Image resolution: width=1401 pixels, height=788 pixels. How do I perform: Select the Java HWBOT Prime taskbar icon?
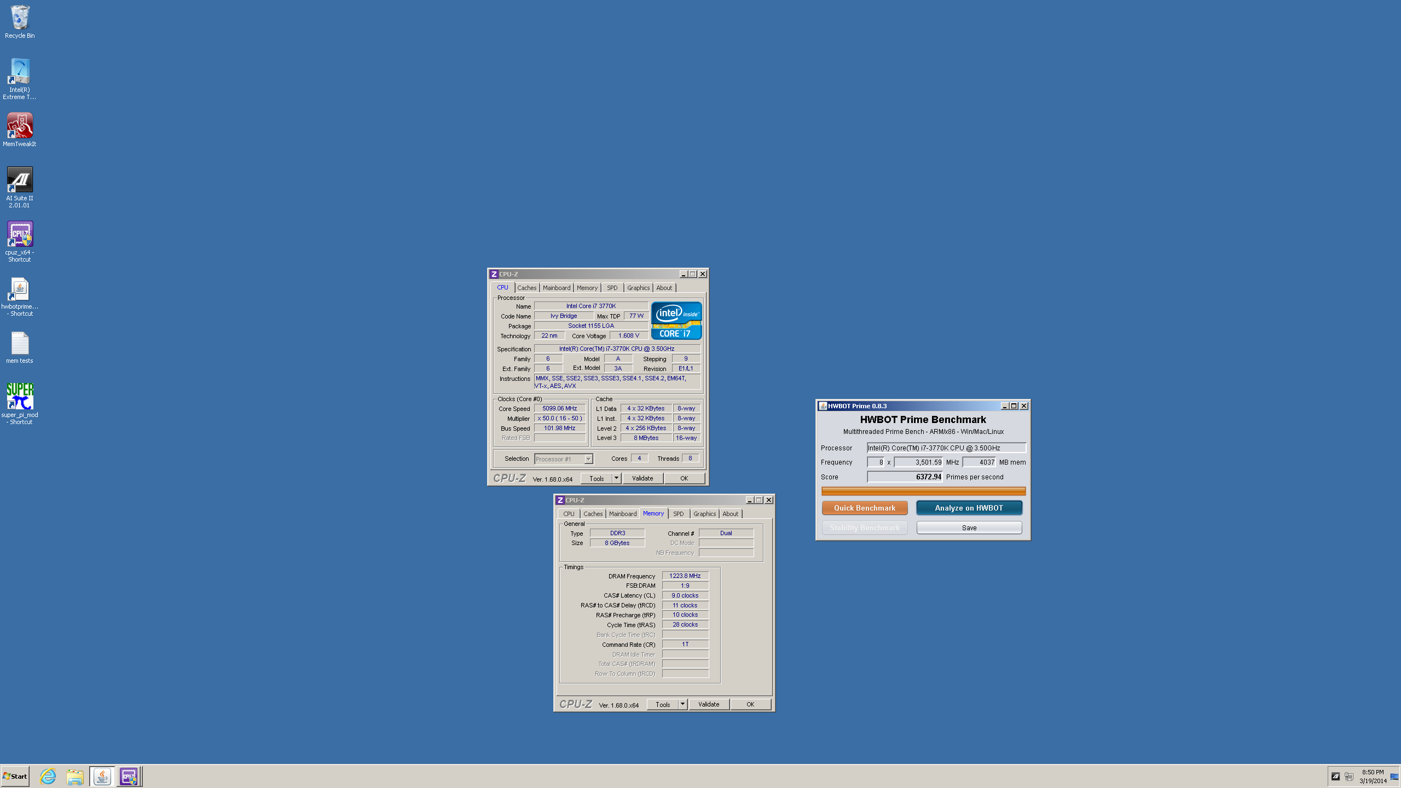[102, 776]
